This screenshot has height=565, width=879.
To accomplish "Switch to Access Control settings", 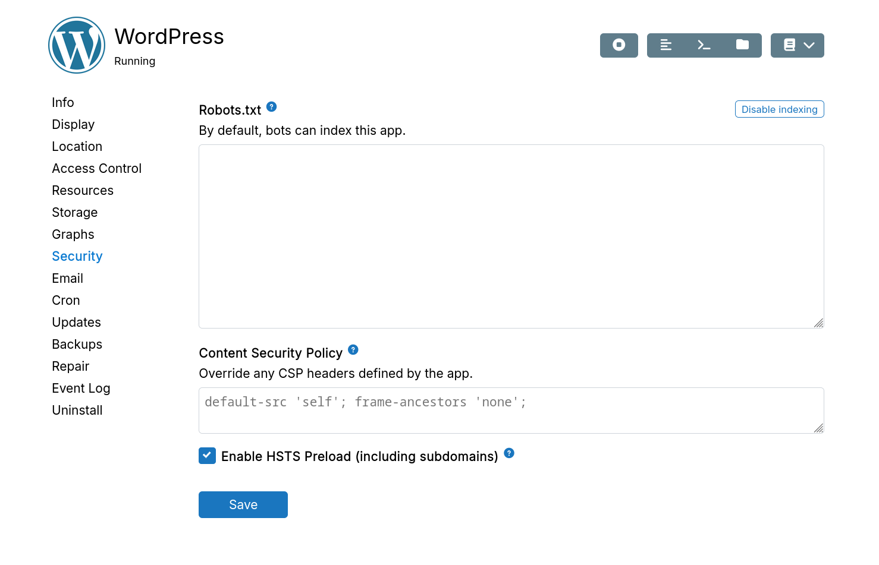I will [96, 168].
